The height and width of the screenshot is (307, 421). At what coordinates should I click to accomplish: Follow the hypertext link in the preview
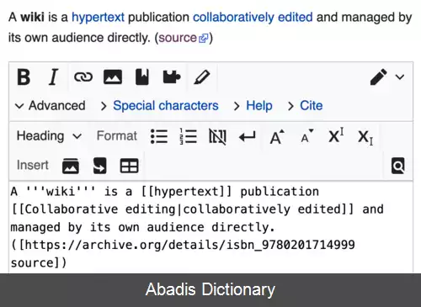click(x=98, y=18)
